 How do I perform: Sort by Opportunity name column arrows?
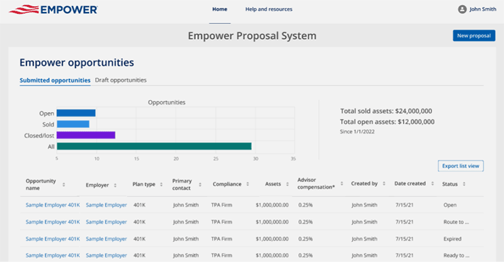click(x=63, y=185)
